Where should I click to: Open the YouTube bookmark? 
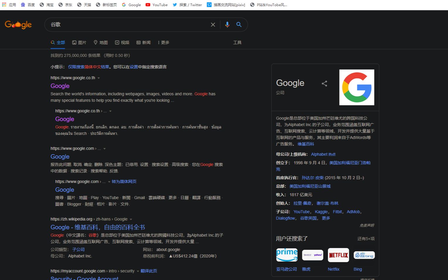coord(157,5)
